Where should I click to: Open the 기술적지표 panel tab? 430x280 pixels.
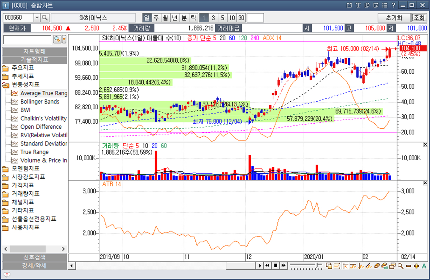(x=34, y=60)
